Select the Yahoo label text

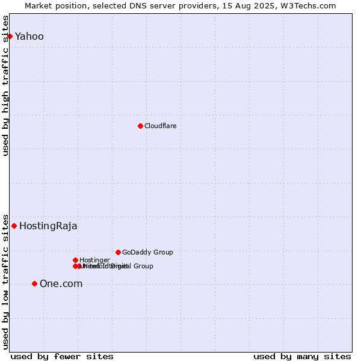tap(29, 36)
